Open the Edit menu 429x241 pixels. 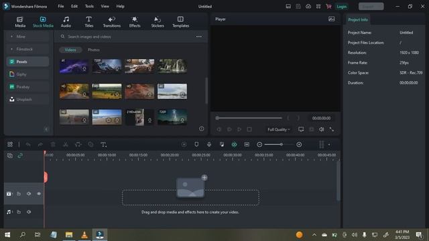74,6
